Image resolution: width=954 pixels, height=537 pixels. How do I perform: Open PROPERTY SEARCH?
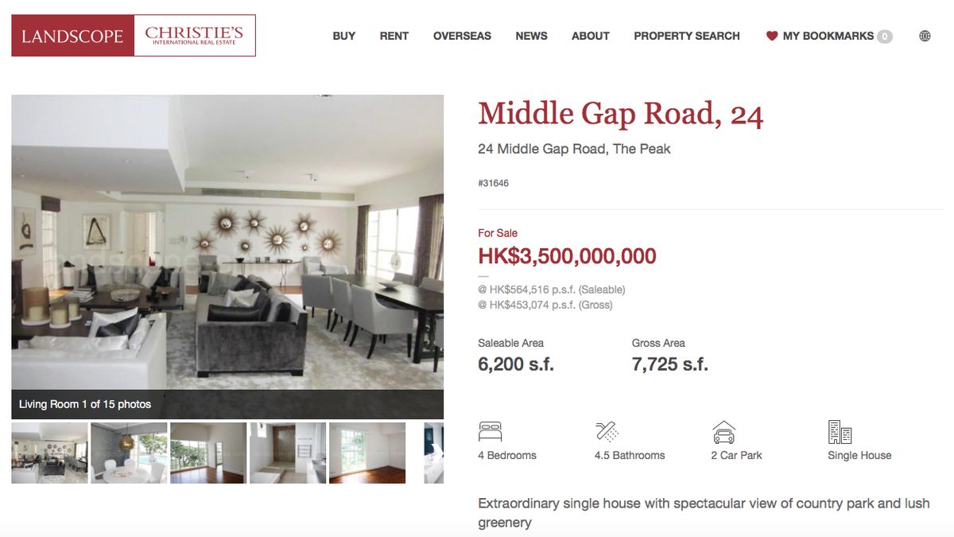point(687,36)
